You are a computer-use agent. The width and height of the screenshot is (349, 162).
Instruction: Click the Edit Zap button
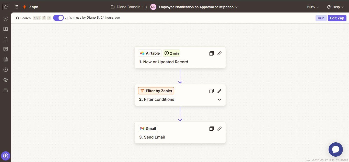(x=337, y=18)
